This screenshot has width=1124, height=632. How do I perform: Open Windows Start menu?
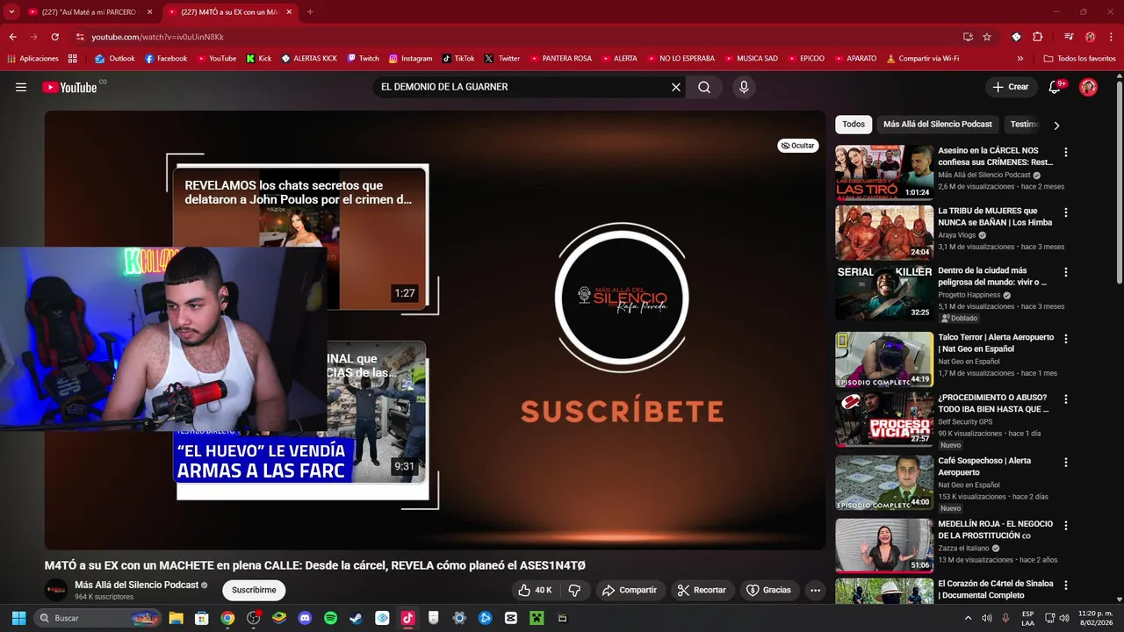click(18, 618)
